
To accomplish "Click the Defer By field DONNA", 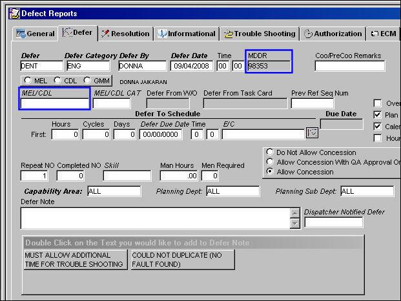I will click(x=143, y=66).
